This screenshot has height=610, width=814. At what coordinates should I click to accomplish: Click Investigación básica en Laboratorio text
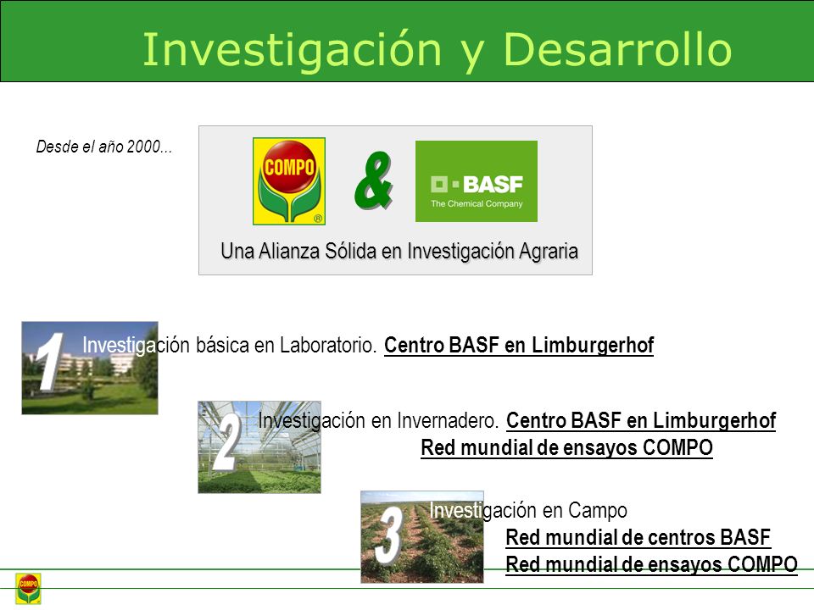click(x=230, y=346)
